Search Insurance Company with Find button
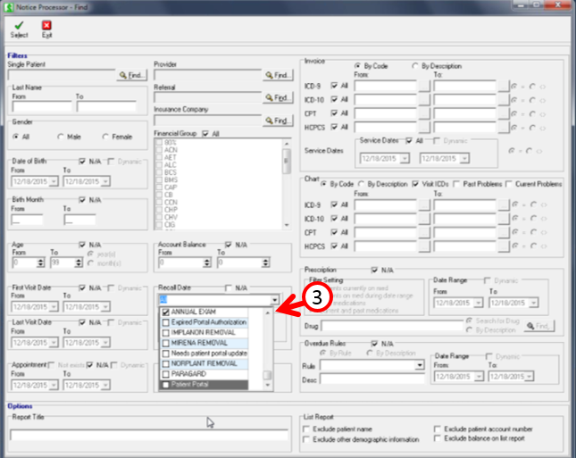Screen dimensions: 576x458 click(x=278, y=120)
